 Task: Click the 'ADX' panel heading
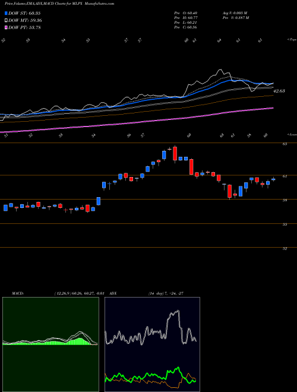coord(113,293)
